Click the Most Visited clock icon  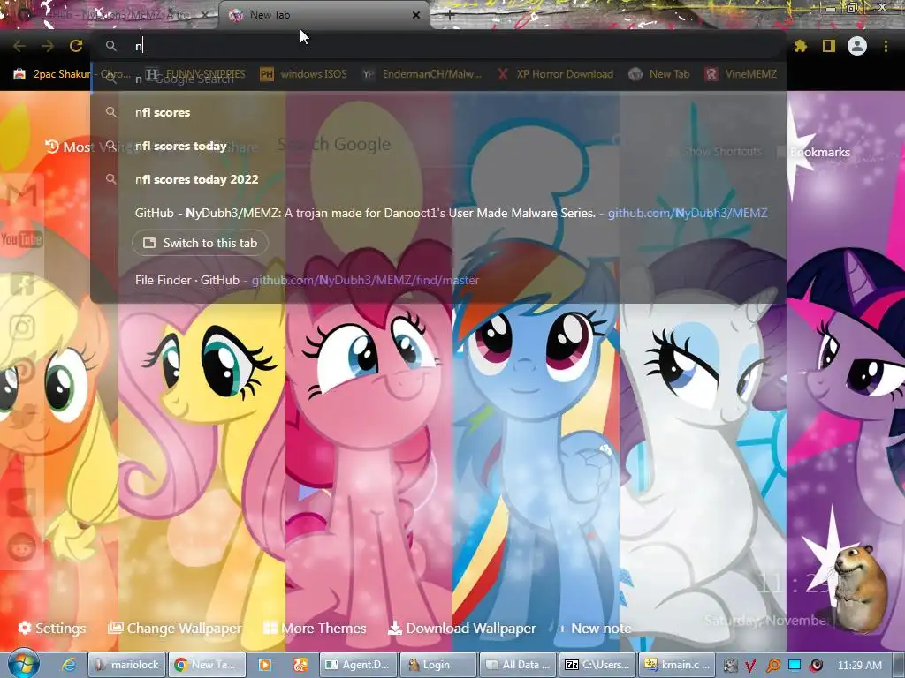[52, 147]
